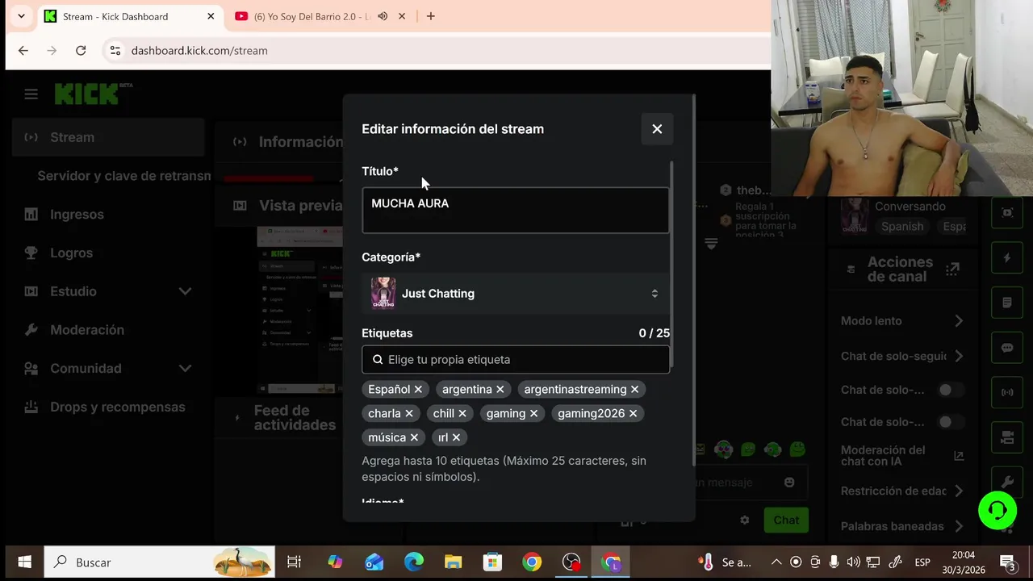This screenshot has height=581, width=1033.
Task: Click the document notes panel icon
Action: [x=1007, y=303]
